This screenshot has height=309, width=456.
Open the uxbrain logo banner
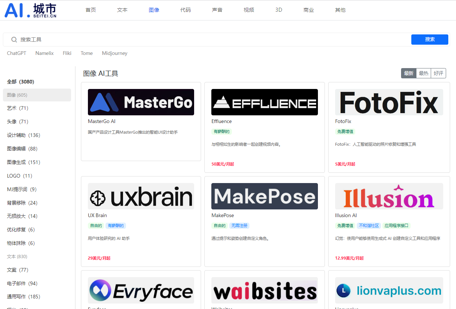click(141, 196)
